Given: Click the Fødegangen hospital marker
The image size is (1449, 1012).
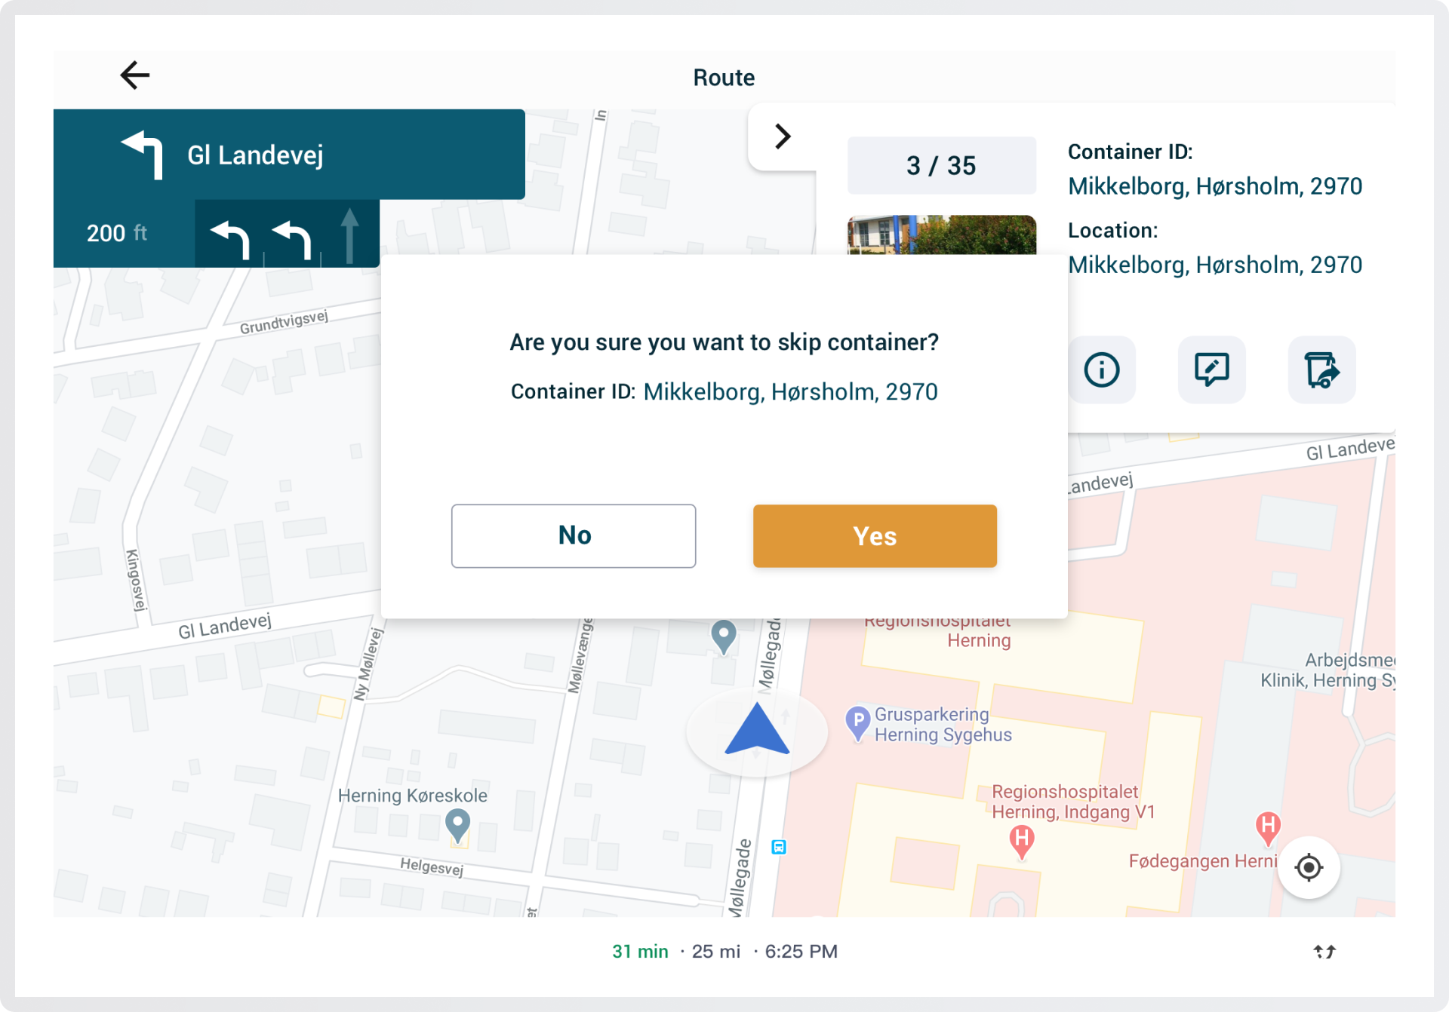Looking at the screenshot, I should click(x=1268, y=829).
